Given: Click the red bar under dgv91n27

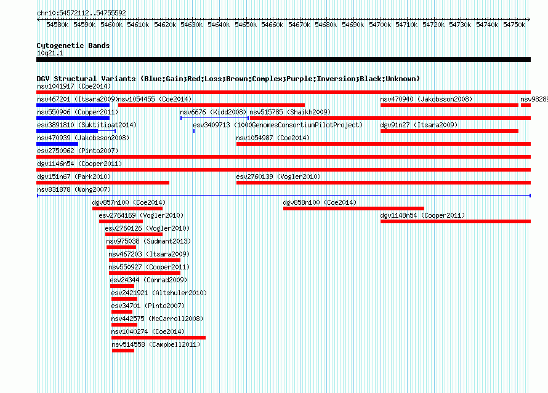Looking at the screenshot, I should tap(449, 131).
